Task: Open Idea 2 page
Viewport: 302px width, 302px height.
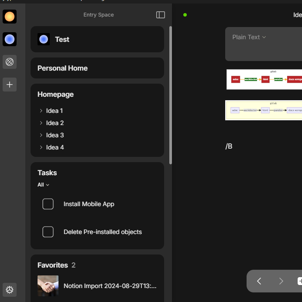Action: [55, 123]
